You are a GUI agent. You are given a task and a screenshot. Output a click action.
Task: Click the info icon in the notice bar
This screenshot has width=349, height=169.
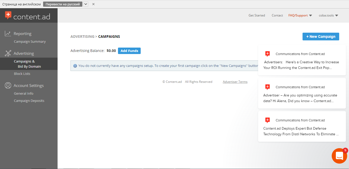pos(75,66)
